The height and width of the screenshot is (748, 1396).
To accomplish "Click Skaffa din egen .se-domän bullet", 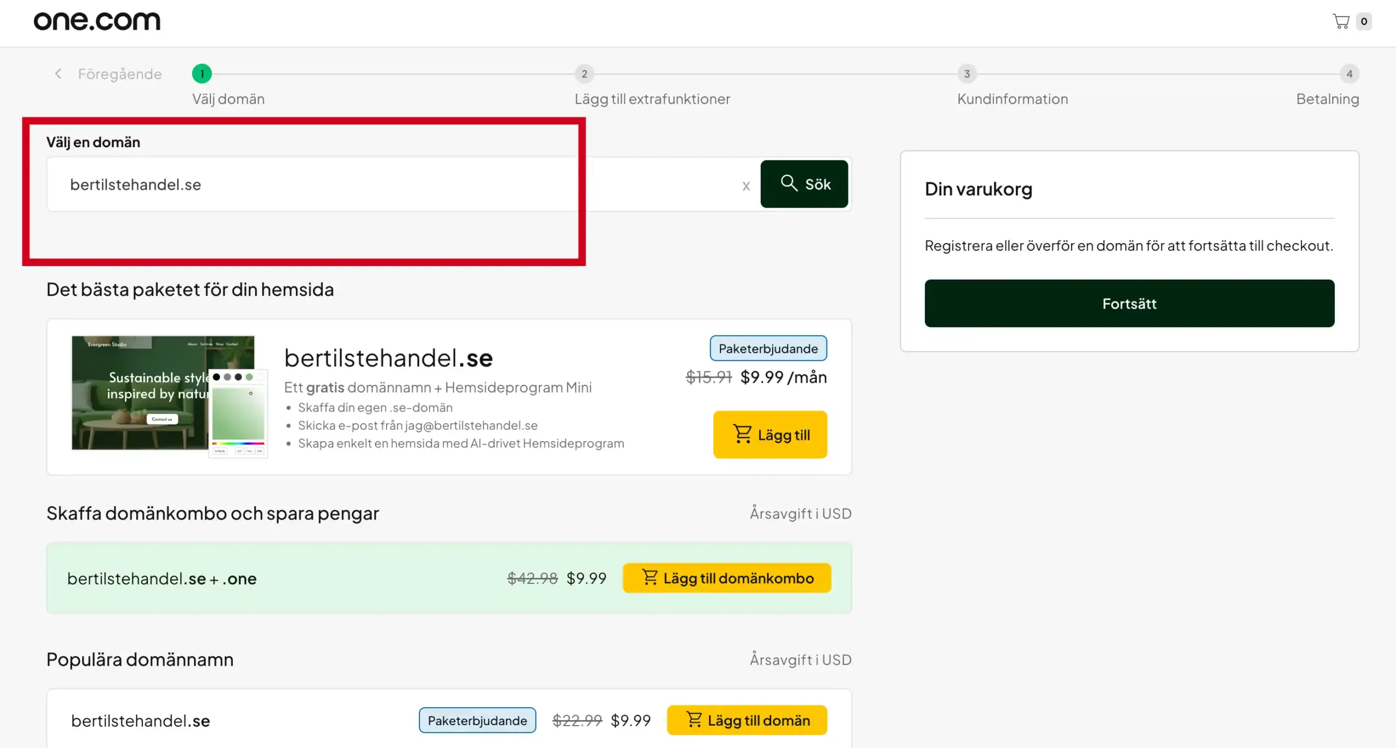I will click(375, 407).
